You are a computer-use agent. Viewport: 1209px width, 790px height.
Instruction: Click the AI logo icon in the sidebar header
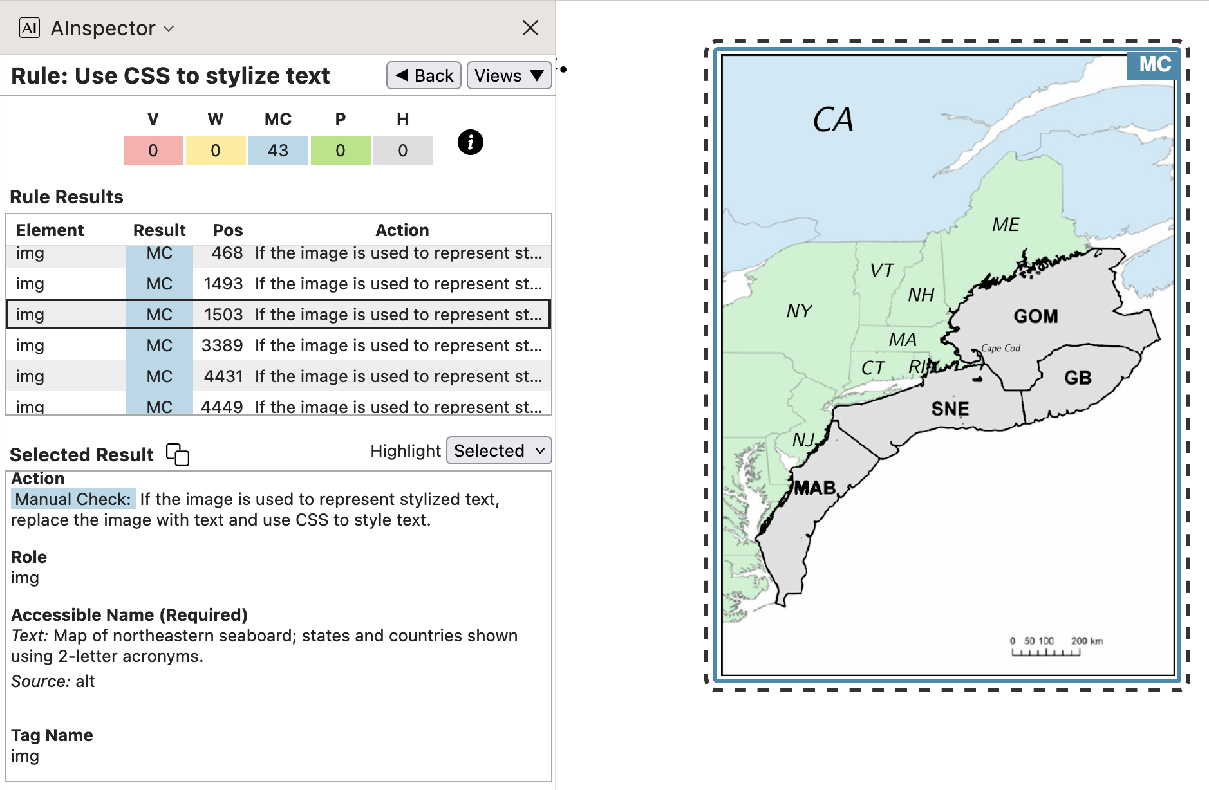[x=30, y=28]
